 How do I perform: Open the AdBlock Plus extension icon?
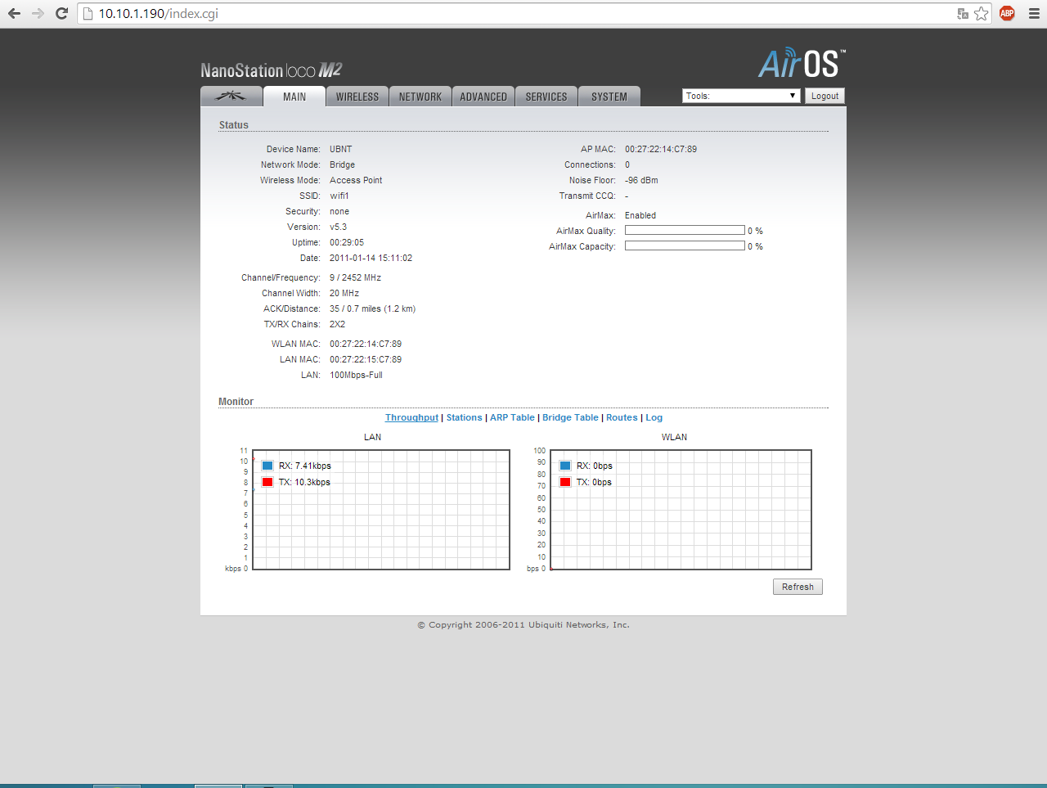coord(1007,13)
